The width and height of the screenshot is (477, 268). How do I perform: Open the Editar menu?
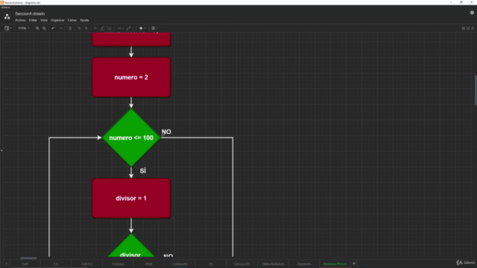(33, 20)
